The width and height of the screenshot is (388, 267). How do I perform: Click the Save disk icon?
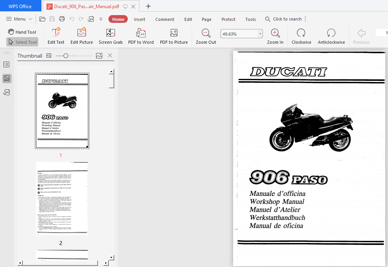pyautogui.click(x=52, y=19)
